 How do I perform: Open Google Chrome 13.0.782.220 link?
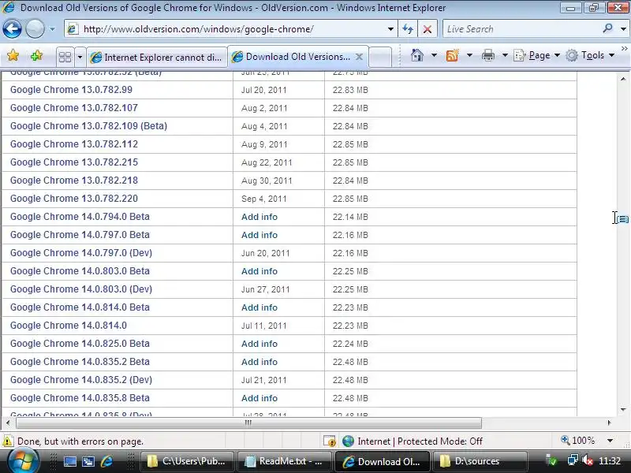[74, 199]
